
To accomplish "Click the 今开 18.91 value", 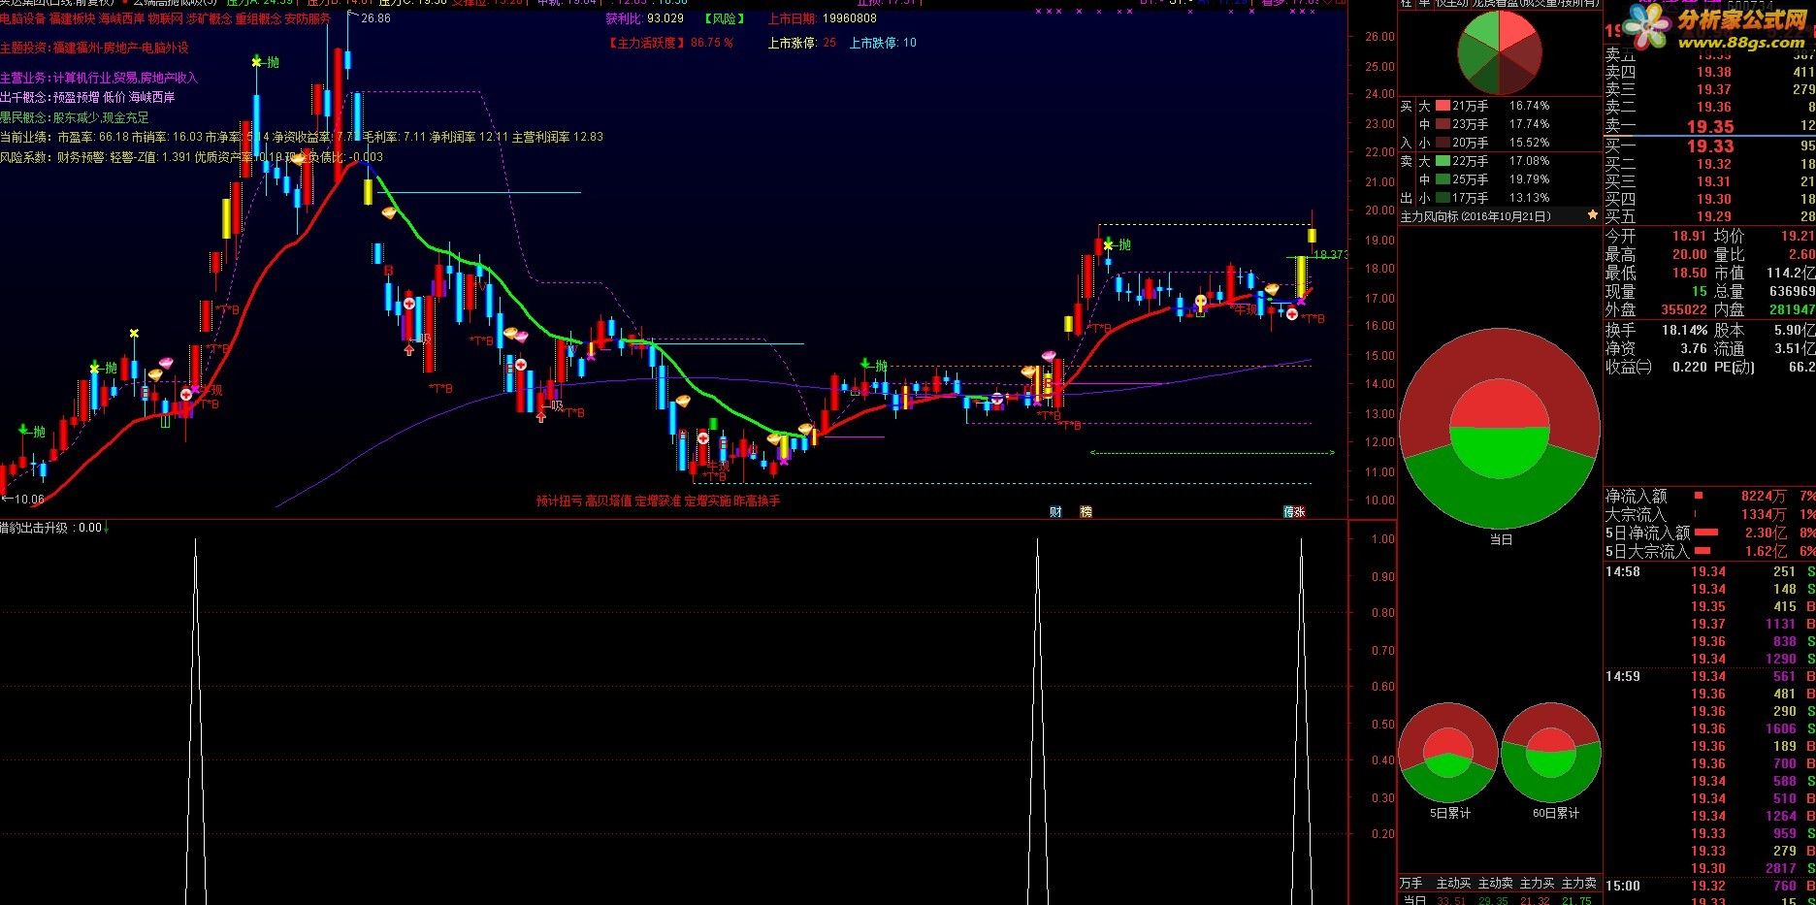I will coord(1689,236).
